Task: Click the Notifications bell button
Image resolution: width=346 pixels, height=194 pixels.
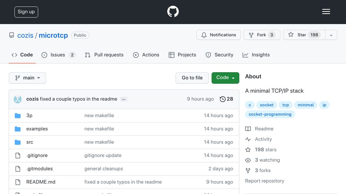Action: [218, 35]
